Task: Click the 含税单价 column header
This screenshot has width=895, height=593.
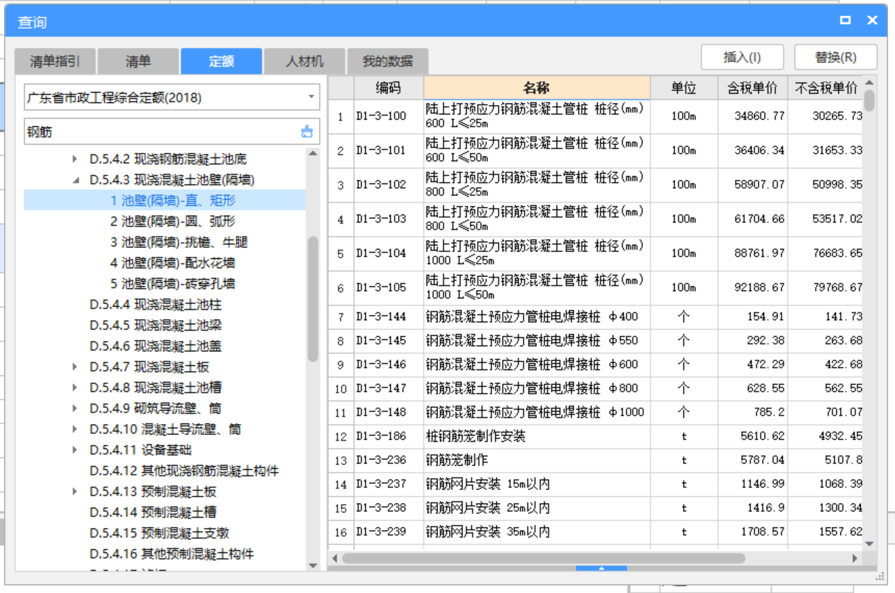Action: 752,88
